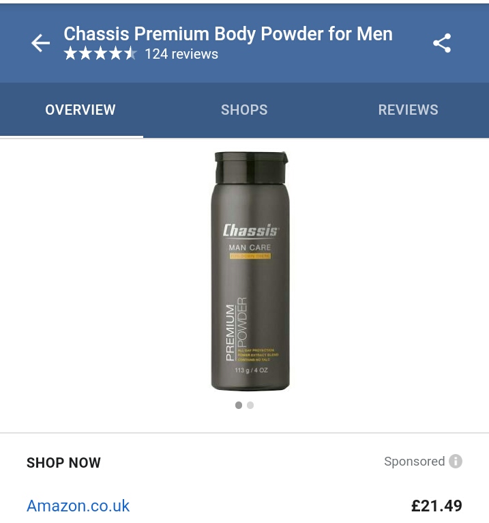Tap the Chassis logo on the bottle
This screenshot has width=489, height=523.
click(x=251, y=231)
